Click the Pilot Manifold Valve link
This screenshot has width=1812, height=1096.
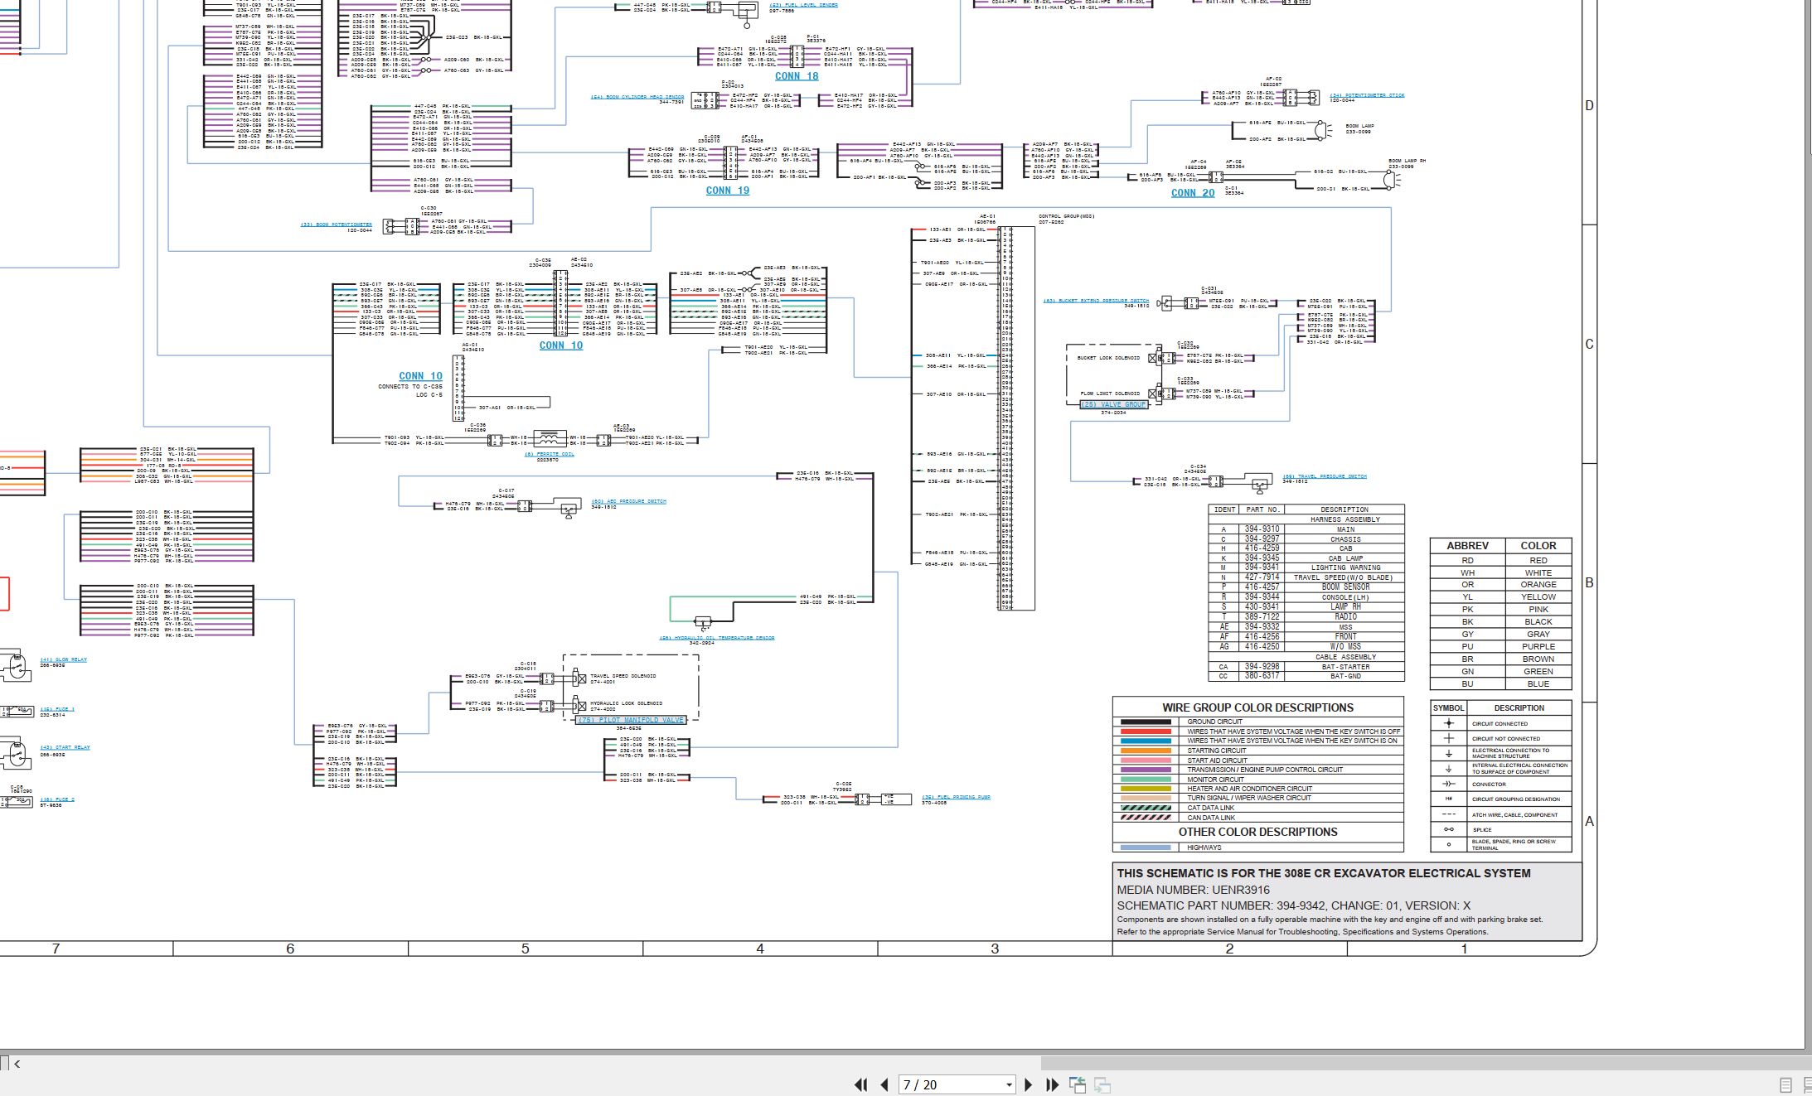632,720
